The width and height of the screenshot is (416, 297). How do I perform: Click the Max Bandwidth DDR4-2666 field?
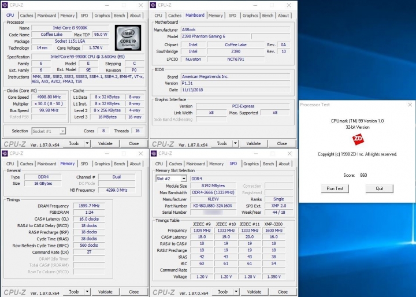tap(213, 192)
